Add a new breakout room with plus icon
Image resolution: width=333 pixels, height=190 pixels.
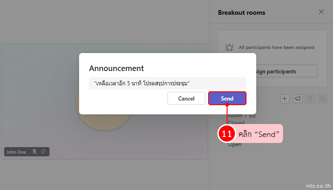pyautogui.click(x=285, y=98)
